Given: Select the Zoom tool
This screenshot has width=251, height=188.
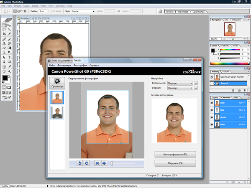Looking at the screenshot, I should (x=9, y=71).
